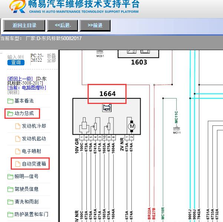Click the 基本看法 folder icon
Image resolution: width=223 pixels, height=222 pixels.
[10, 101]
